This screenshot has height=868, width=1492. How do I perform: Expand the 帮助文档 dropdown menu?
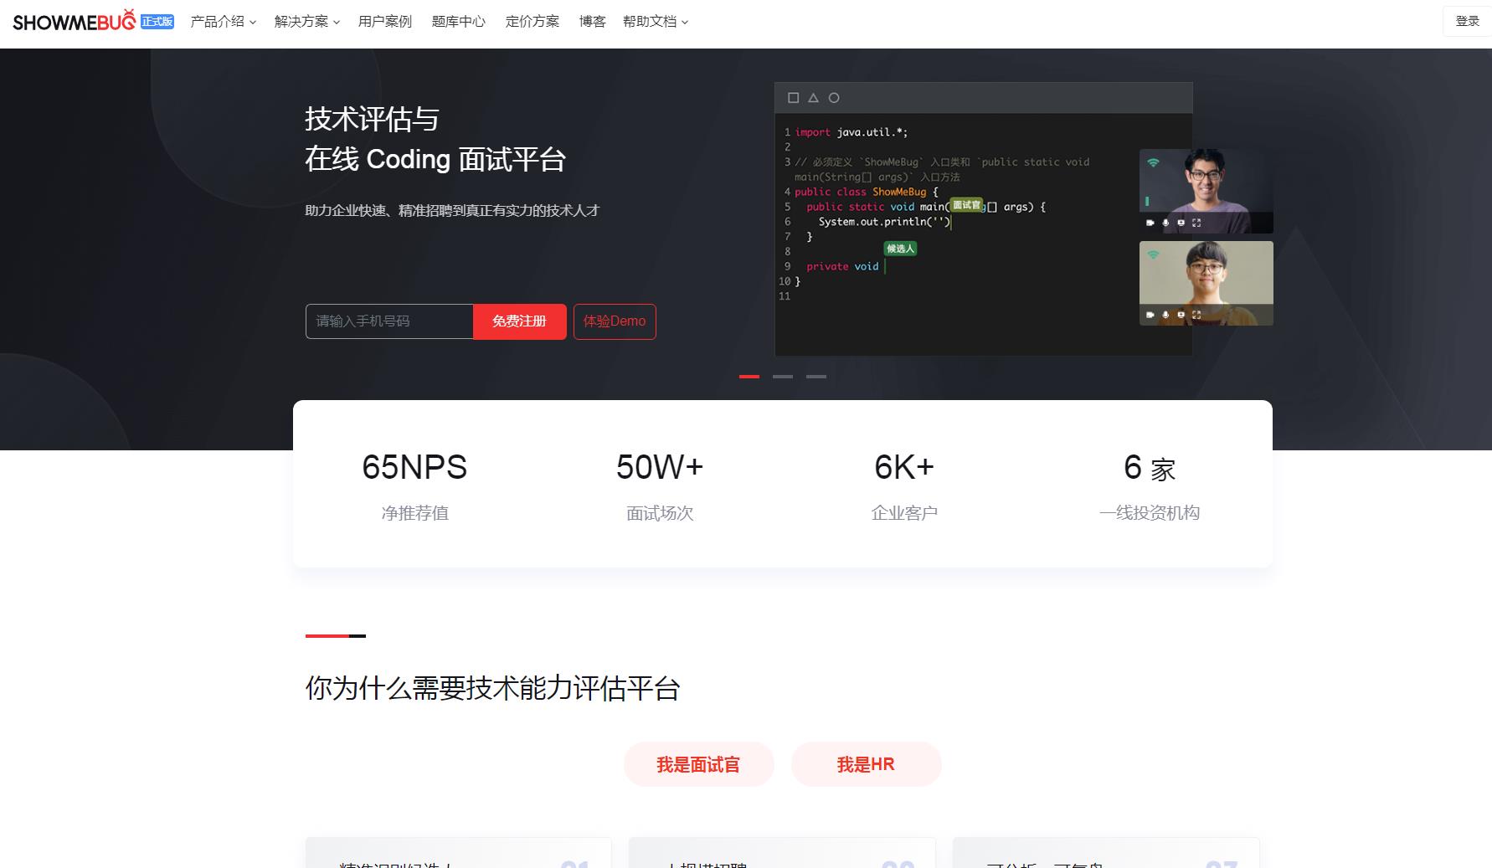[656, 22]
